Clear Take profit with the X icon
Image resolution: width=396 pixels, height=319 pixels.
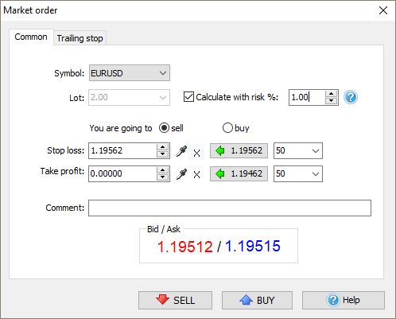[196, 174]
